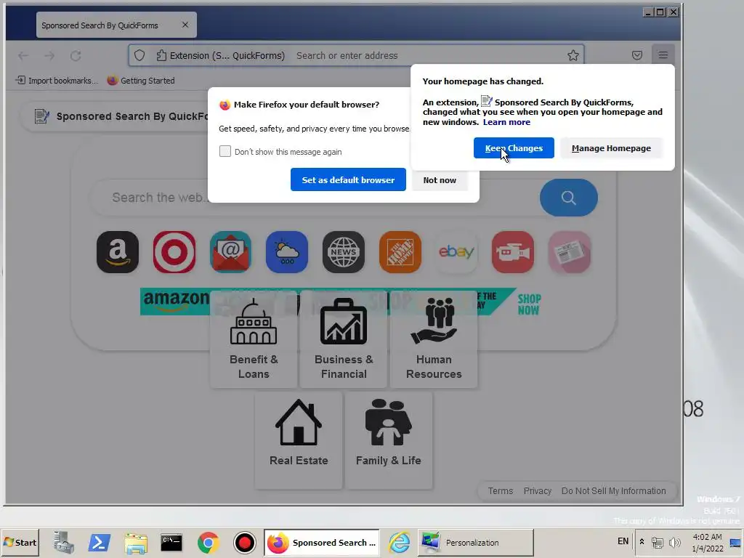The width and height of the screenshot is (744, 558).
Task: Click the pink newspaper shortcut icon
Action: [x=570, y=252]
